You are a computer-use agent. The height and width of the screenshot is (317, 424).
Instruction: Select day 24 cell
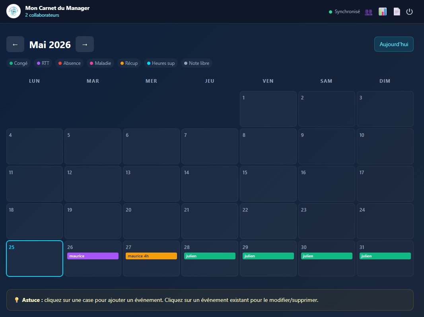385,221
